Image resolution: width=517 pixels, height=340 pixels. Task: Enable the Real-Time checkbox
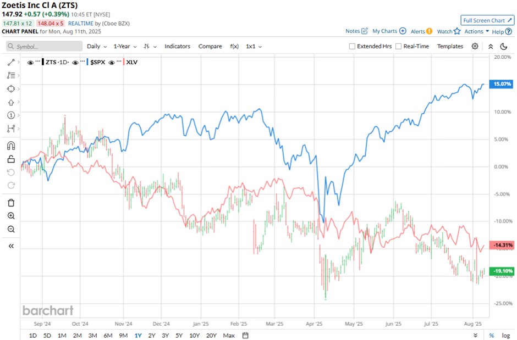coord(398,46)
